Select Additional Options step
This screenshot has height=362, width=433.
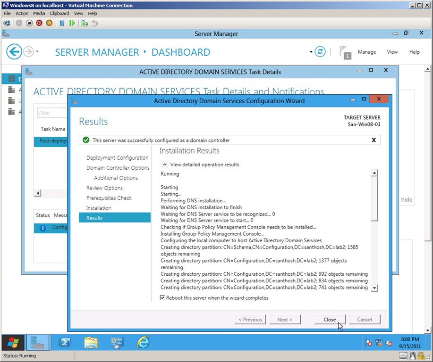(116, 178)
